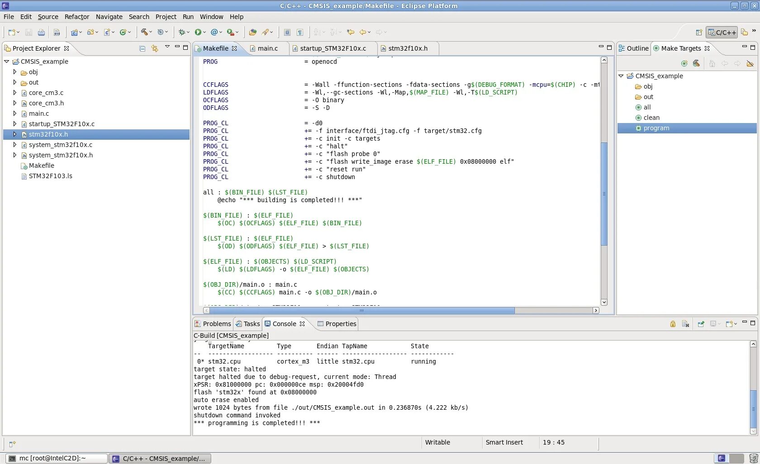Screen dimensions: 760x464
Task: Click the Print icon in main toolbar
Action: pyautogui.click(x=41, y=33)
